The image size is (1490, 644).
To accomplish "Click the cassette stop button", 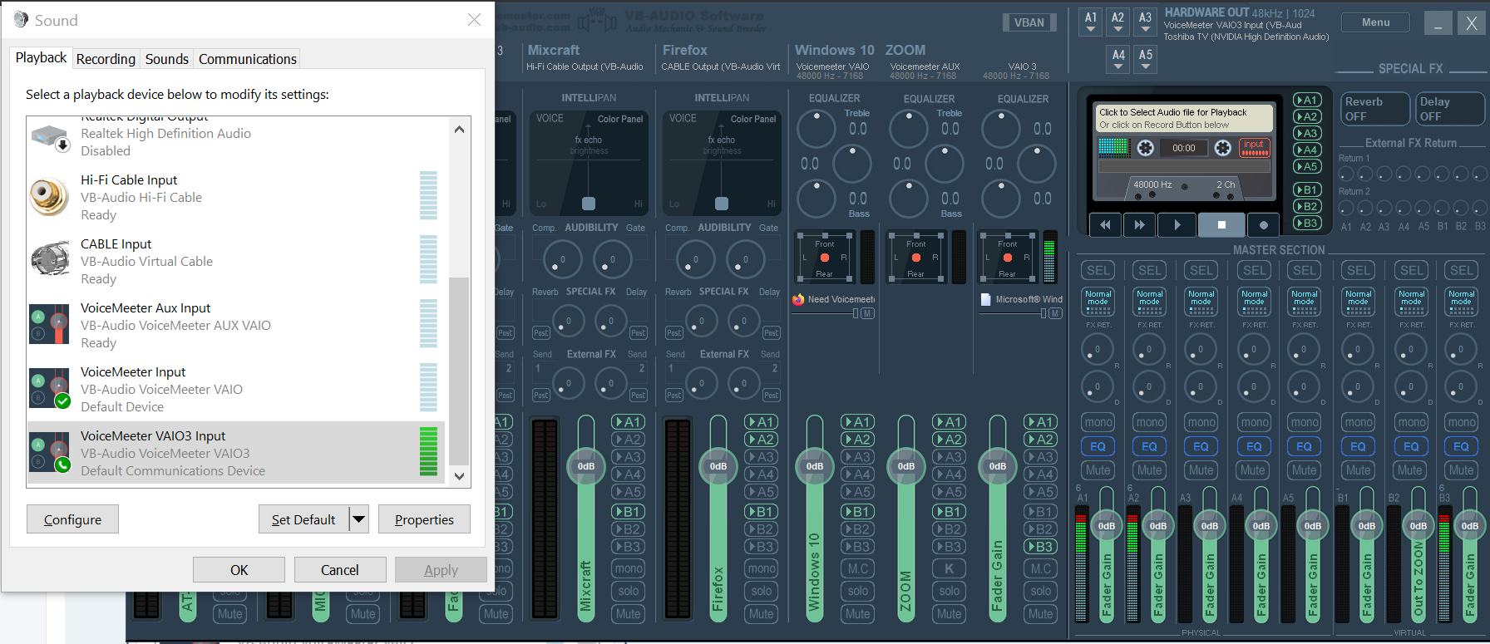I will point(1221,224).
